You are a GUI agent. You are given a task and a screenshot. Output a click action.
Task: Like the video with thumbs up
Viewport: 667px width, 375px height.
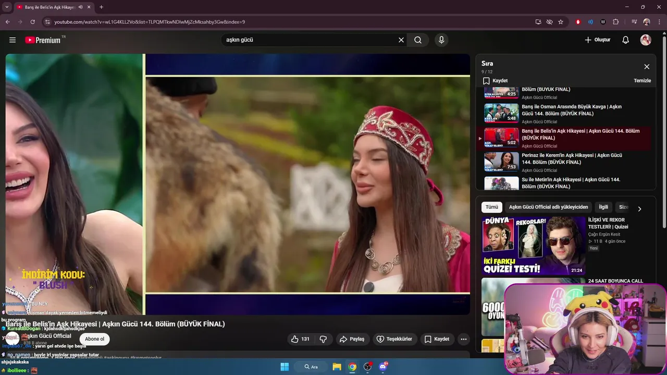click(x=301, y=339)
